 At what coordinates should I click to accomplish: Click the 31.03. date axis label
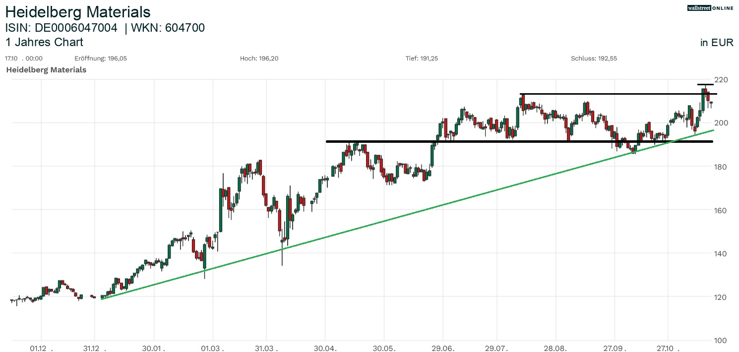pyautogui.click(x=266, y=348)
